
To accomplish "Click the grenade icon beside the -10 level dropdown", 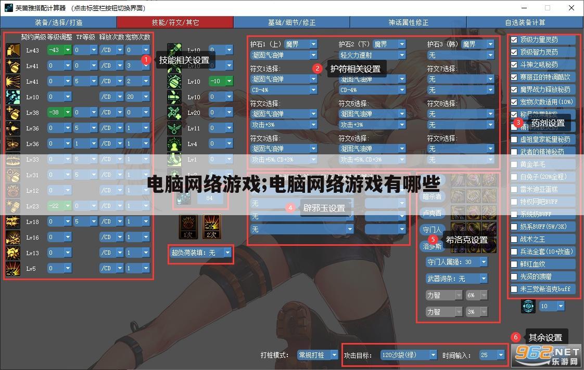I will 174,82.
